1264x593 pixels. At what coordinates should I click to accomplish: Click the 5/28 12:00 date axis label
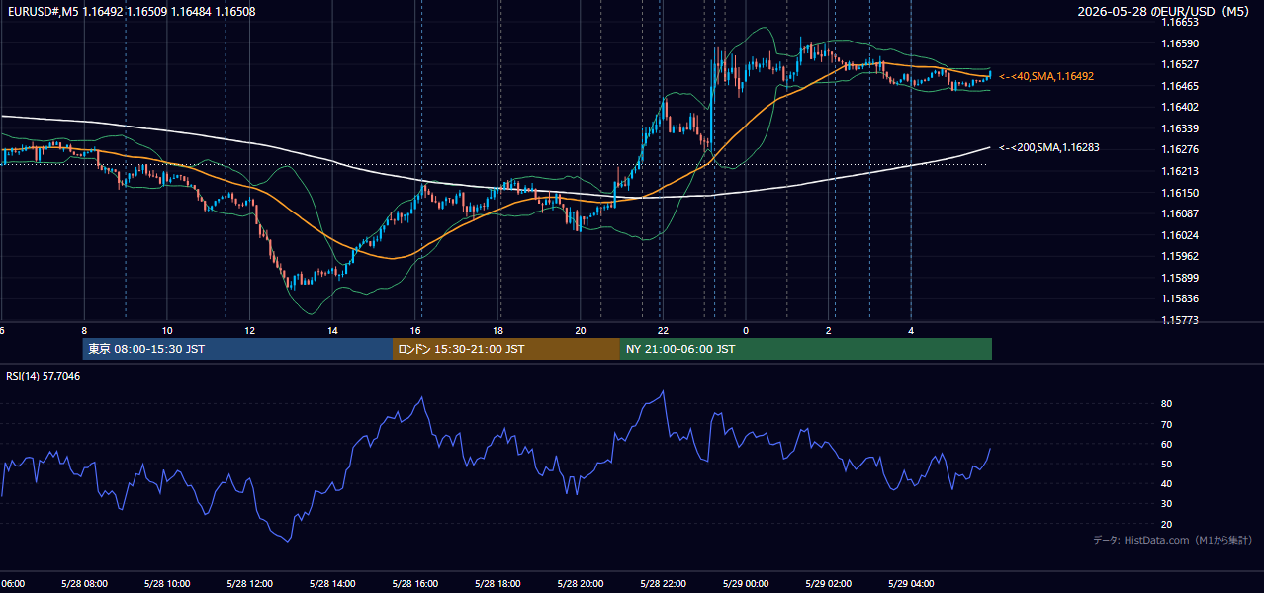tap(249, 584)
